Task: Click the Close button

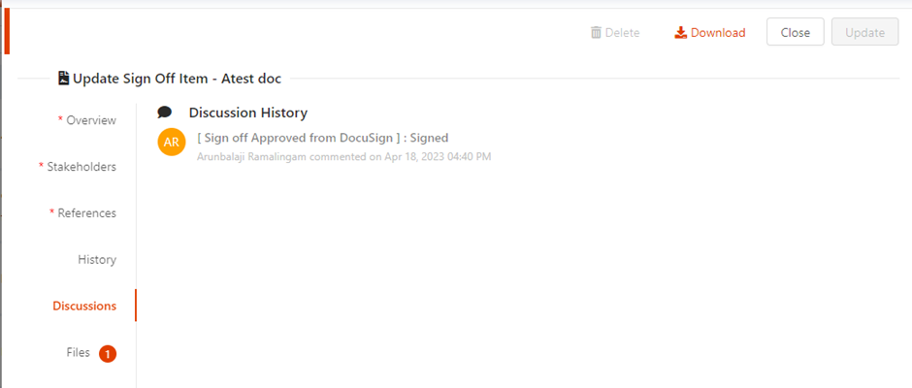Action: point(796,32)
